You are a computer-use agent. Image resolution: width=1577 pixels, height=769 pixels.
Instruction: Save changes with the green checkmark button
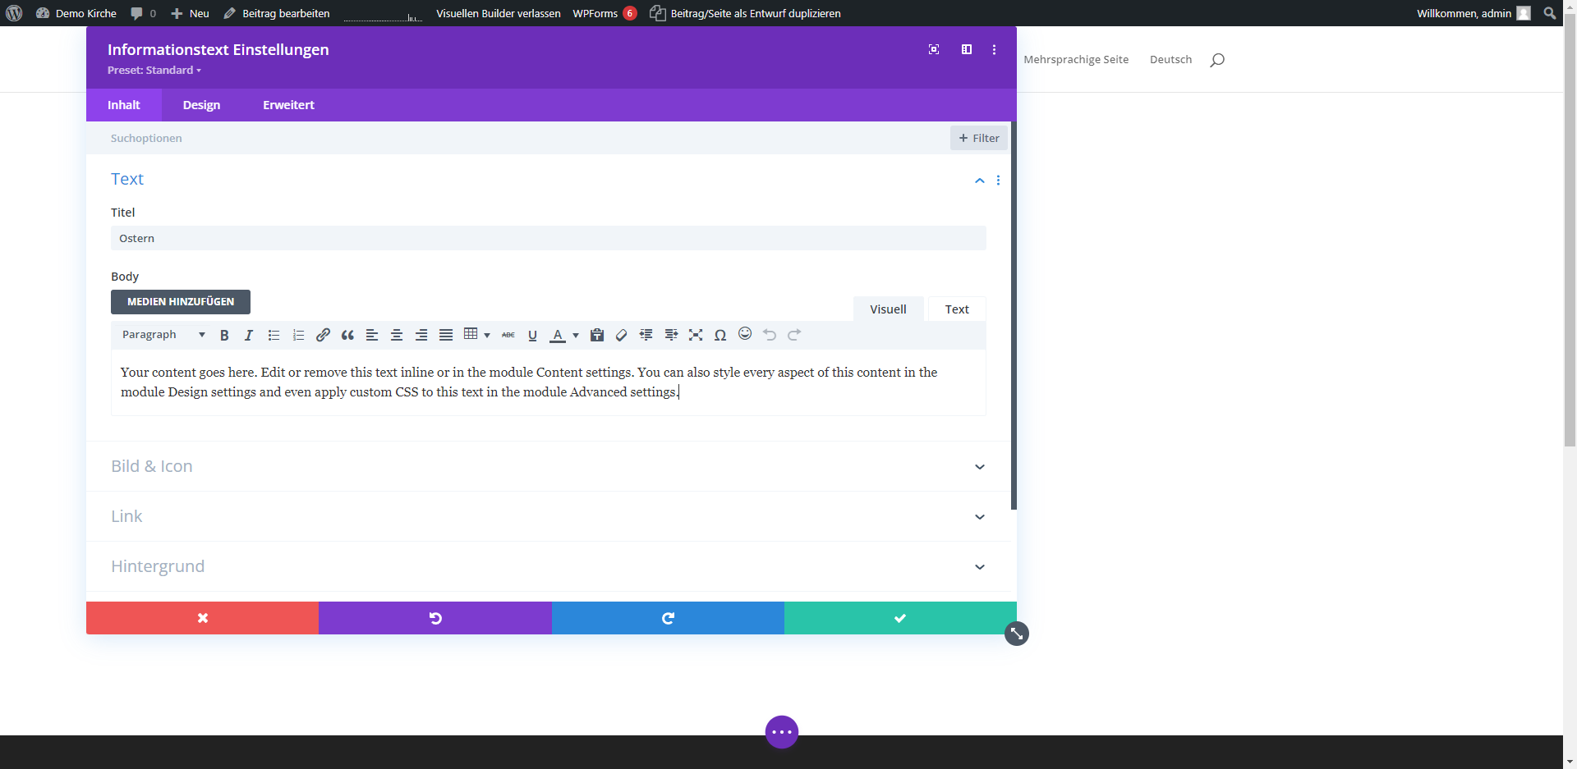tap(900, 618)
